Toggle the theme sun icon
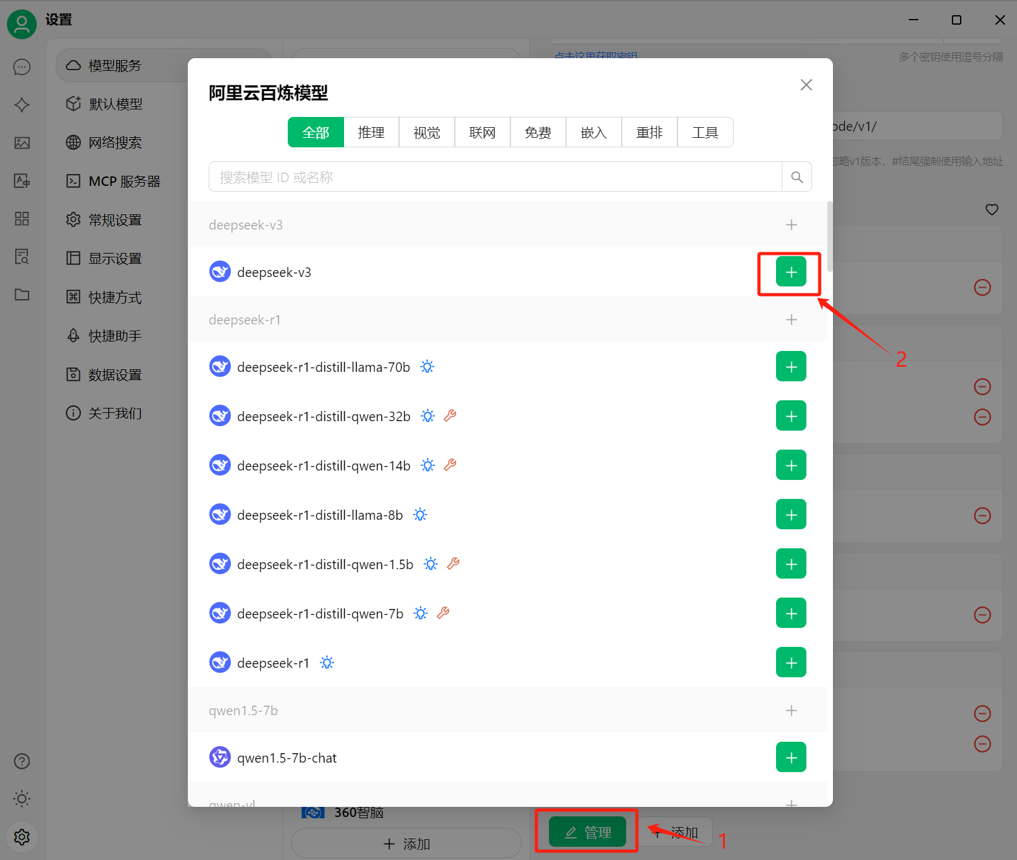This screenshot has width=1017, height=860. [x=22, y=799]
